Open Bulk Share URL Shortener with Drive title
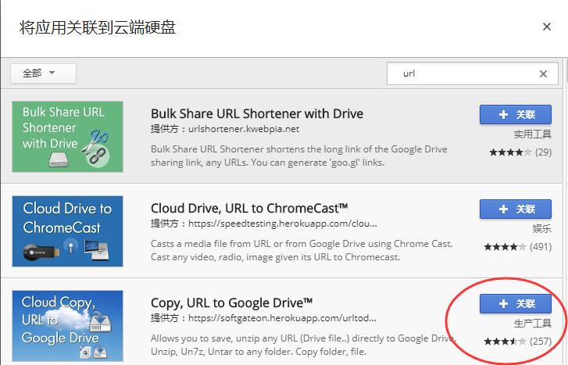This screenshot has width=568, height=365. (x=257, y=113)
